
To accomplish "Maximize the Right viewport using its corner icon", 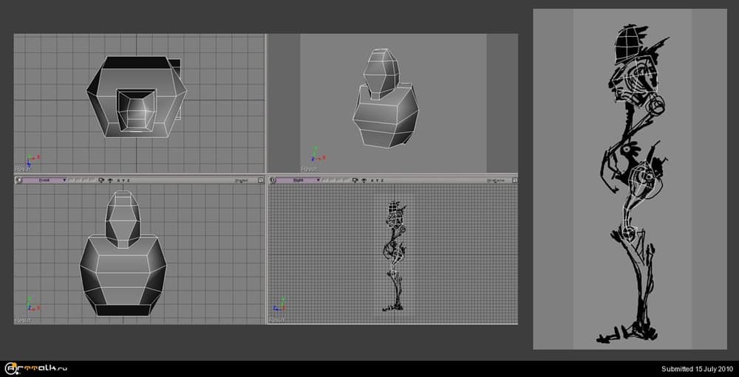I will coord(514,180).
